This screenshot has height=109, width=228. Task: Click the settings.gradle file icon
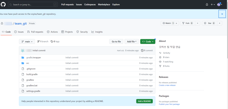pyautogui.click(x=23, y=91)
